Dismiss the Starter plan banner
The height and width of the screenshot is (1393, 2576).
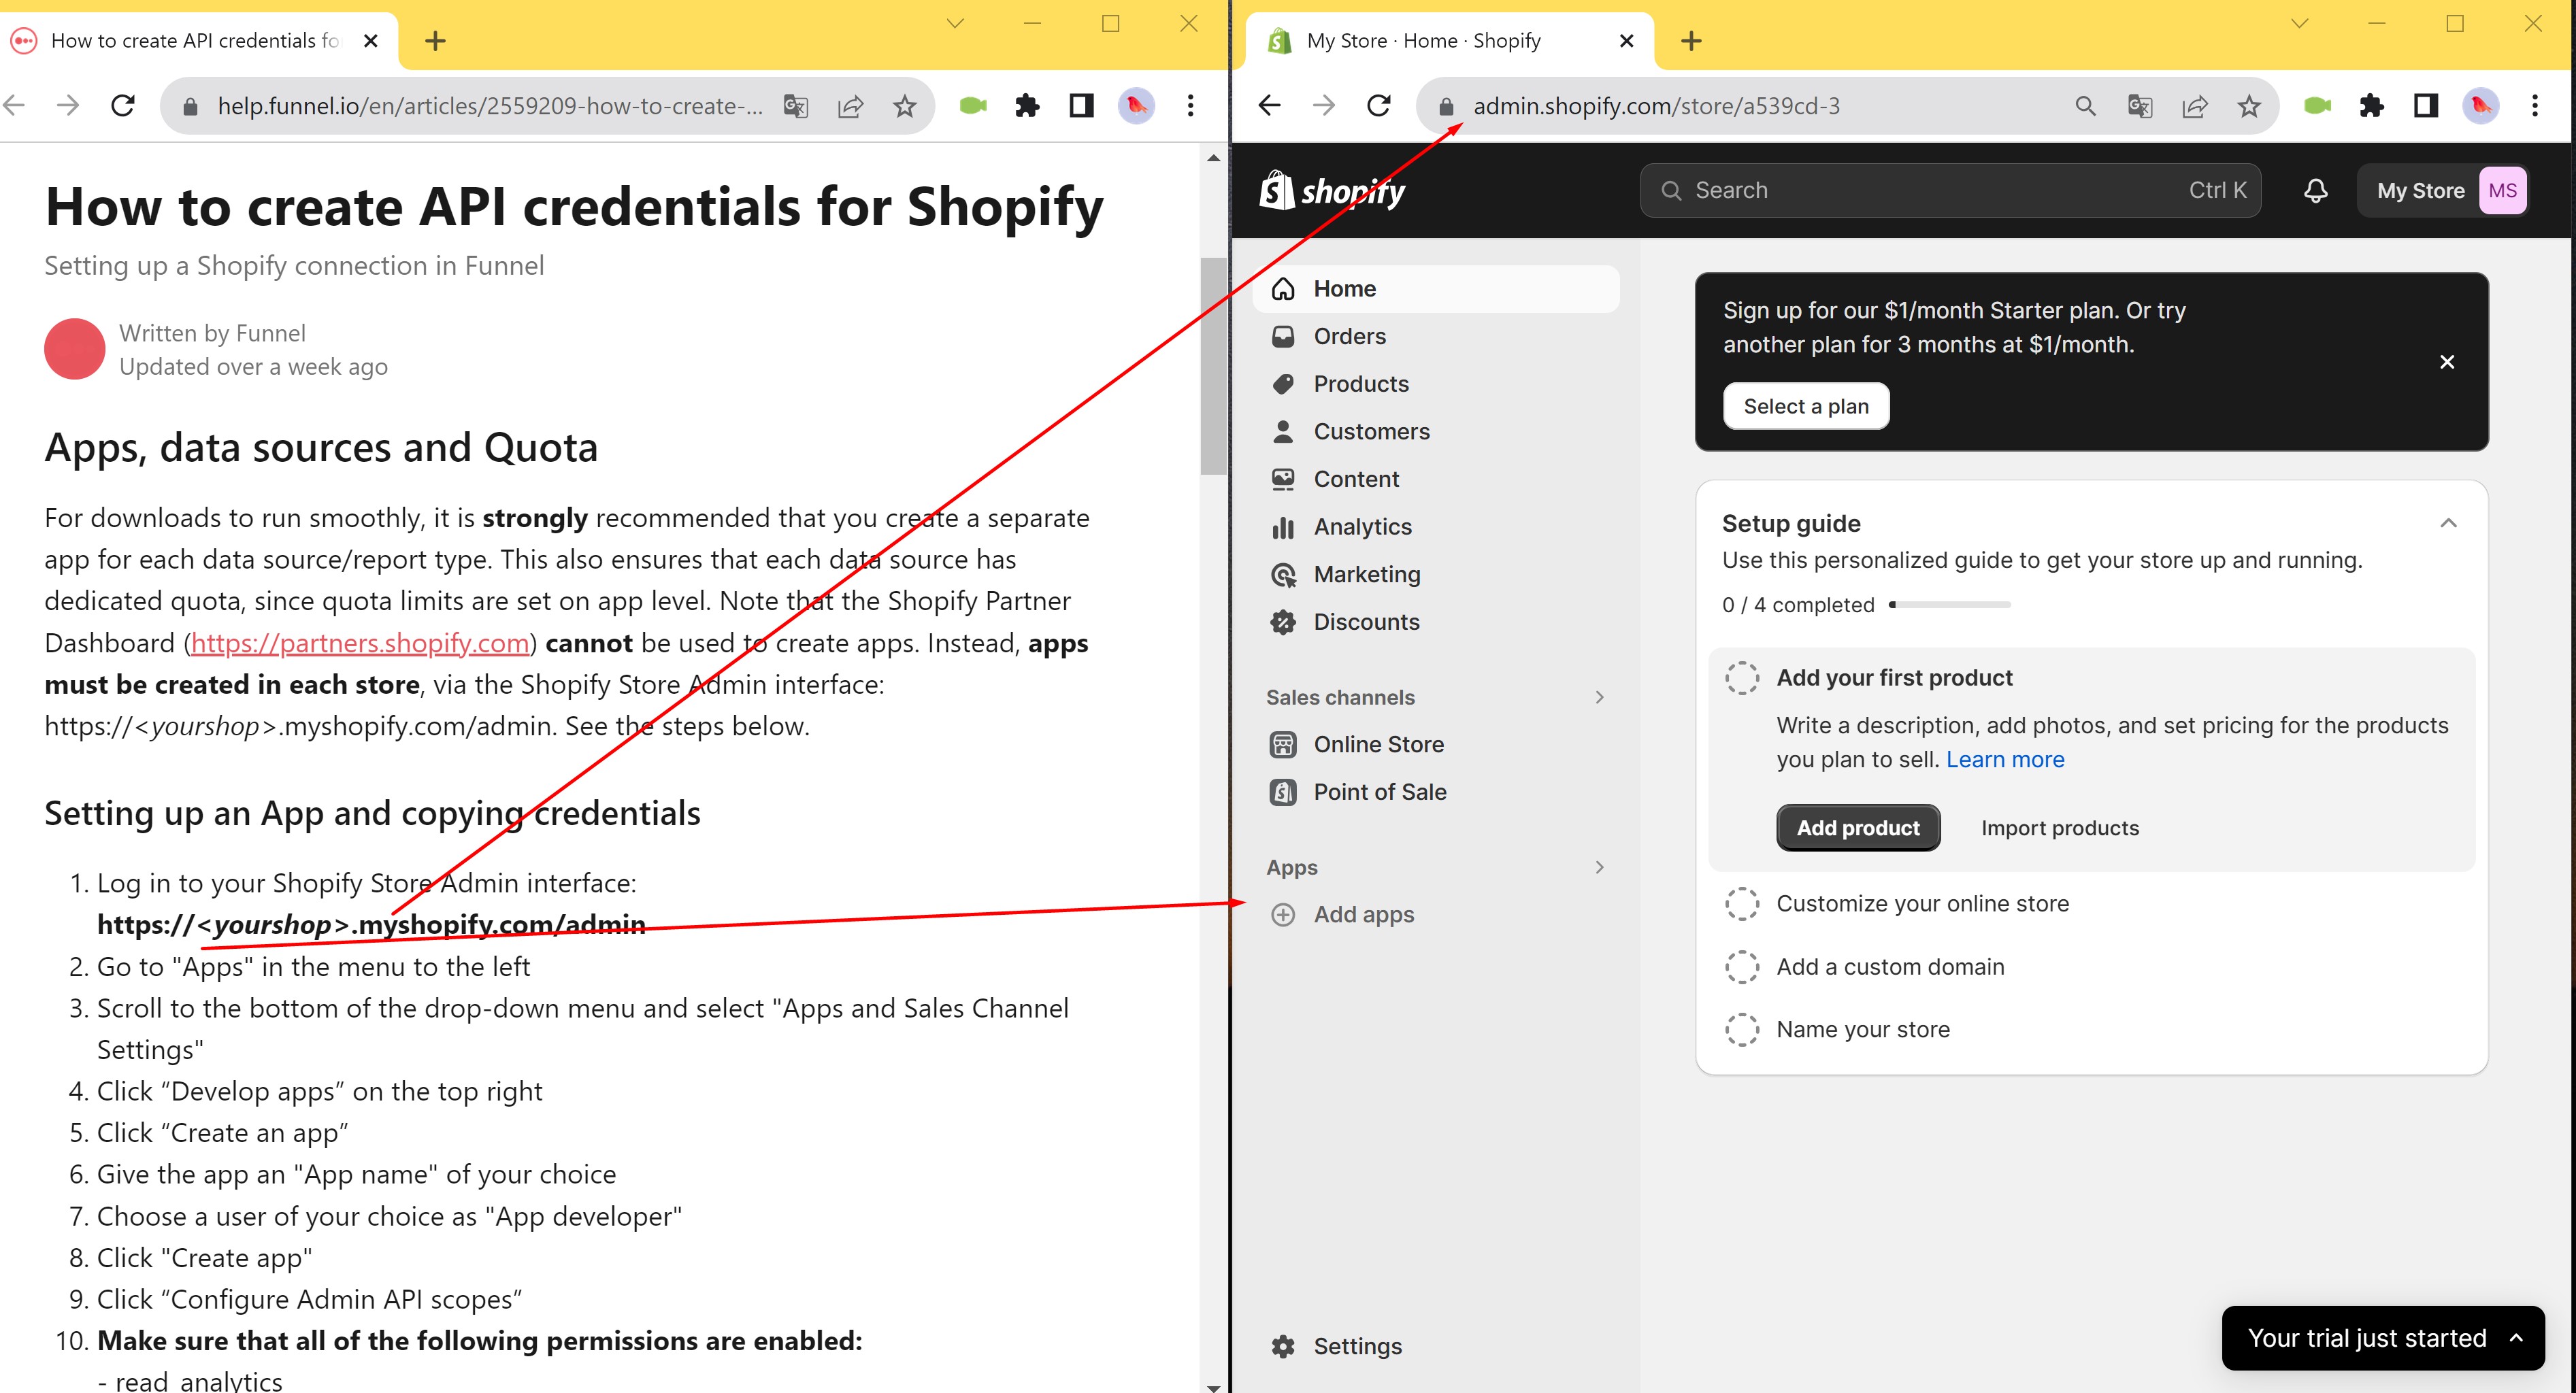pos(2446,361)
